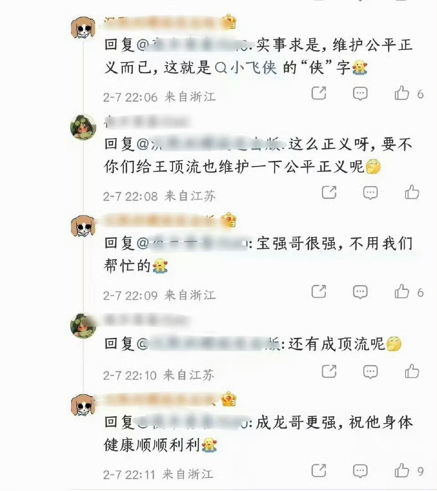Share the 22:09 comment
This screenshot has width=437, height=491.
319,291
